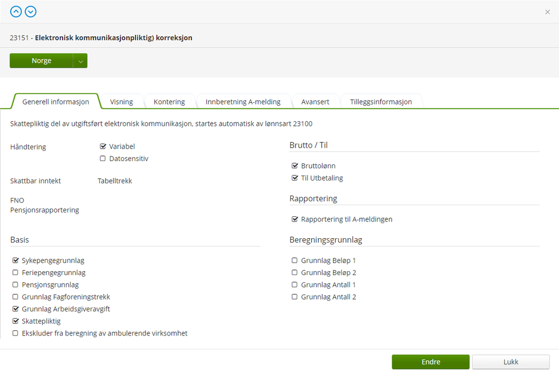
Task: Close the dialog with the X icon
Action: pyautogui.click(x=547, y=12)
